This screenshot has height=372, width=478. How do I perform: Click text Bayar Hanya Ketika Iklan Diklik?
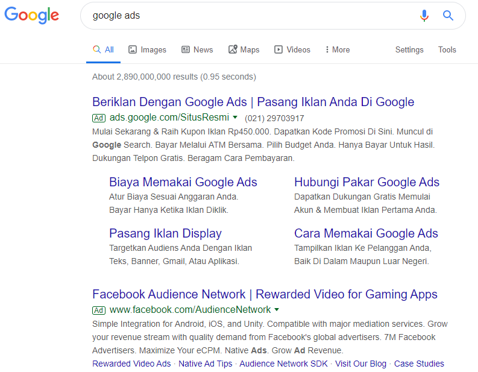point(169,210)
